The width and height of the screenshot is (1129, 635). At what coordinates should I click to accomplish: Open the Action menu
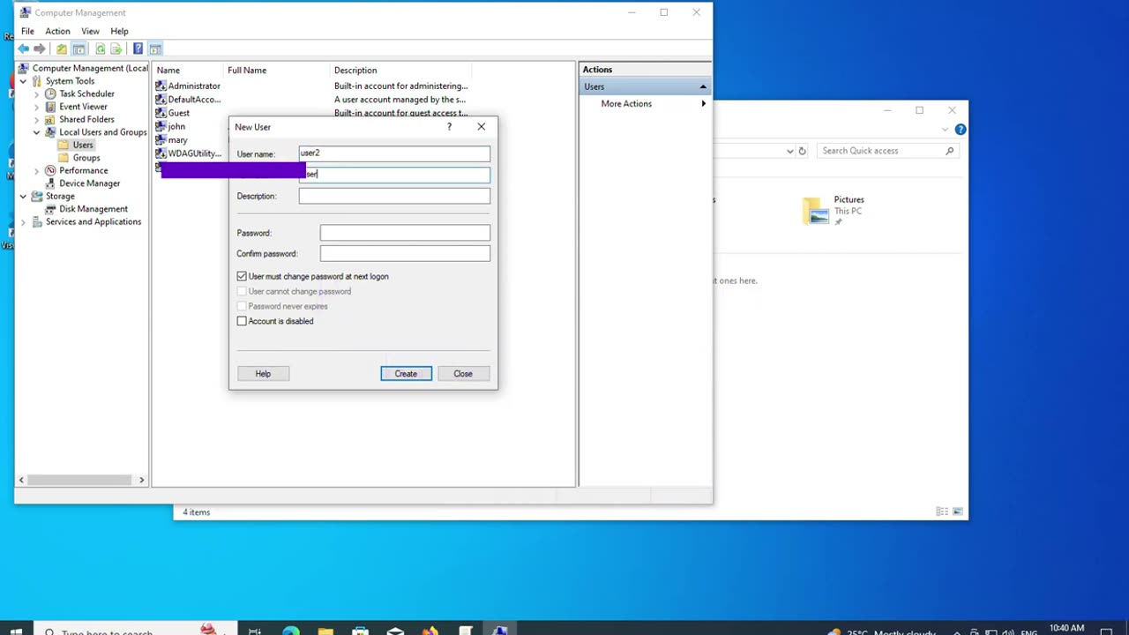(57, 31)
